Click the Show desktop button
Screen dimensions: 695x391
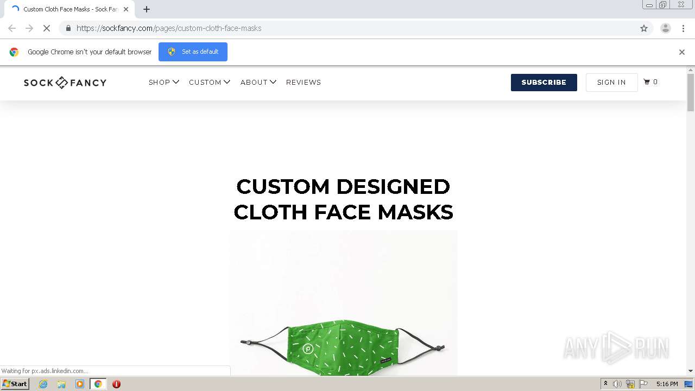(x=689, y=384)
